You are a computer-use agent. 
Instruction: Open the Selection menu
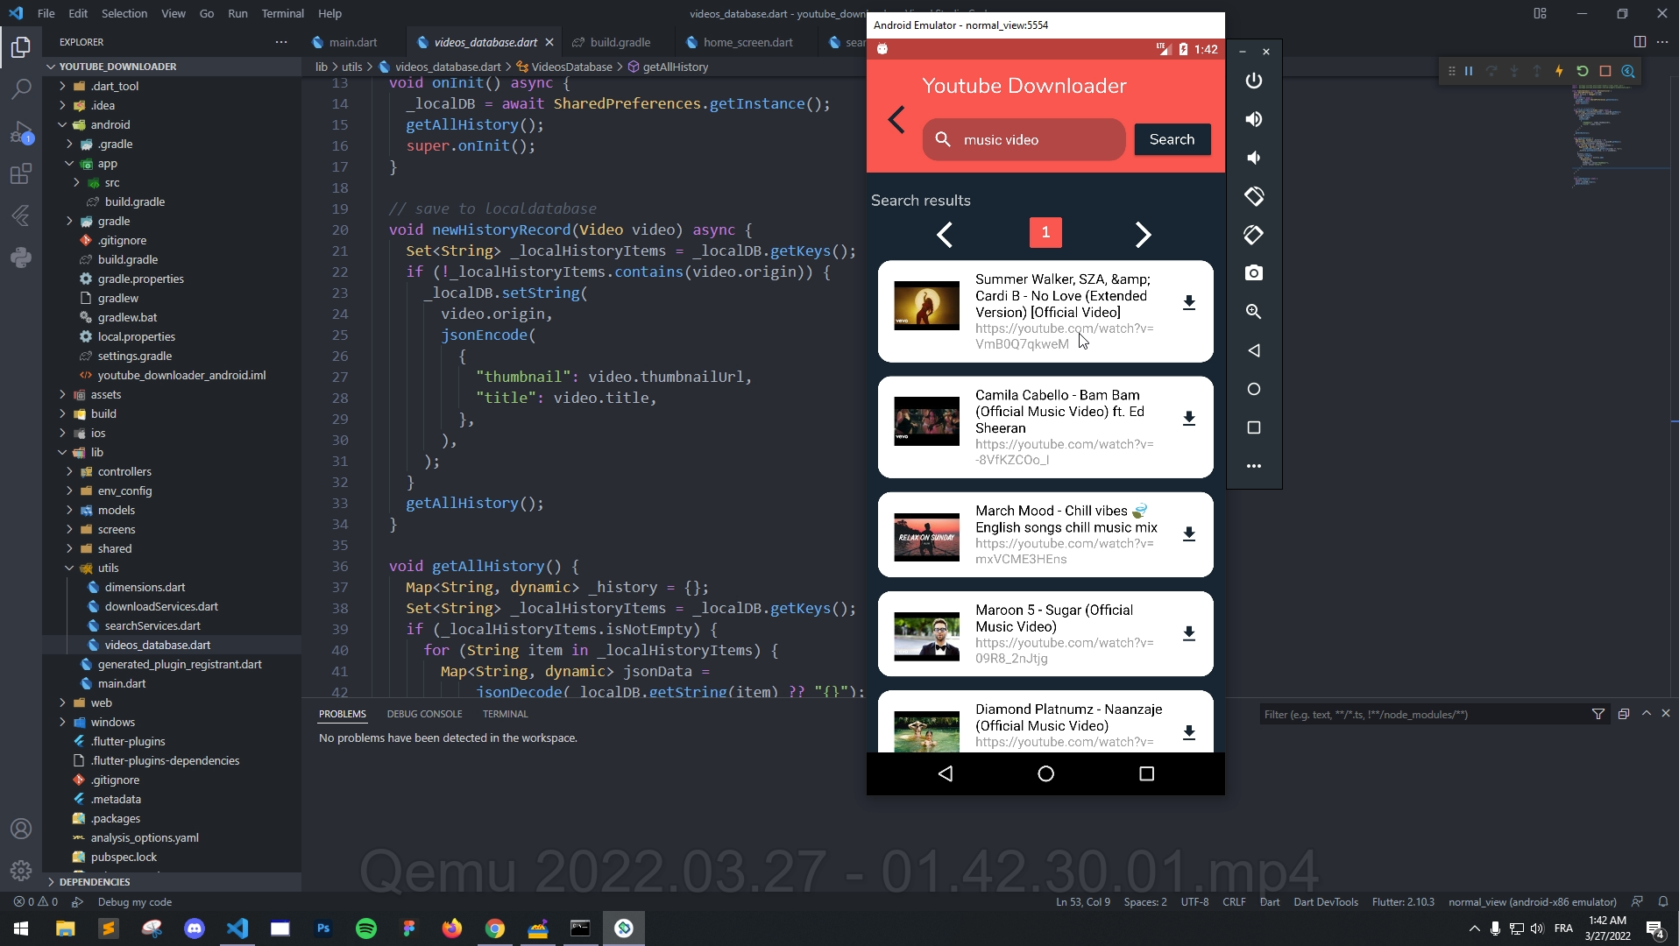[x=124, y=13]
